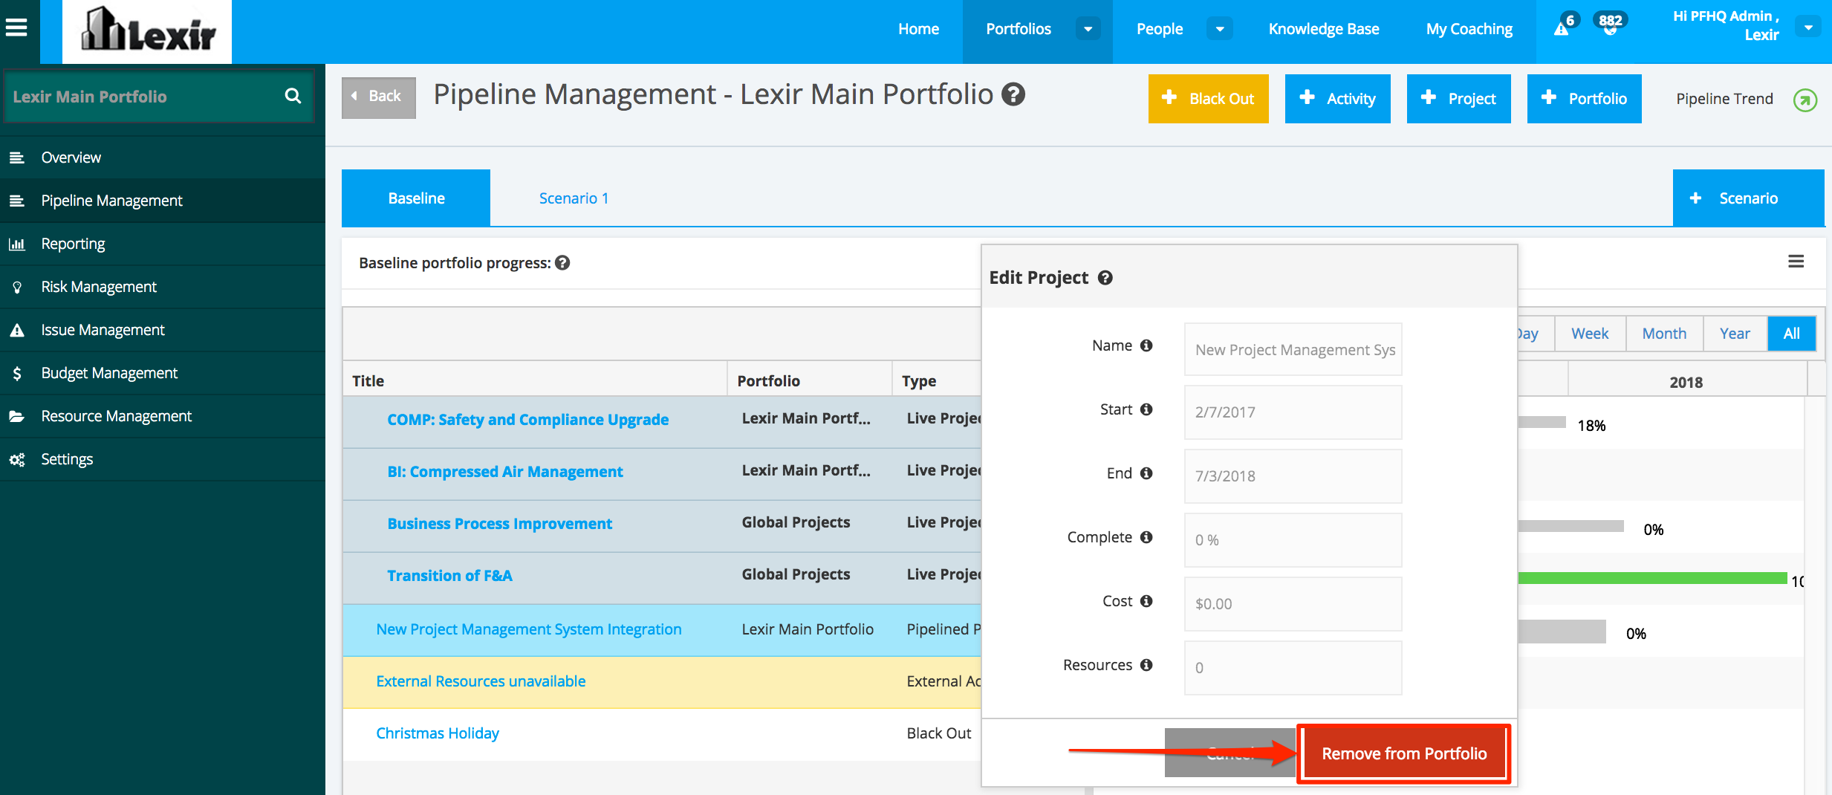
Task: Open the 882 notifications badge
Action: pyautogui.click(x=1610, y=22)
